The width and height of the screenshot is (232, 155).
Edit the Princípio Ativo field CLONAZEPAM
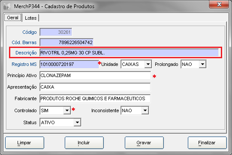[95, 75]
